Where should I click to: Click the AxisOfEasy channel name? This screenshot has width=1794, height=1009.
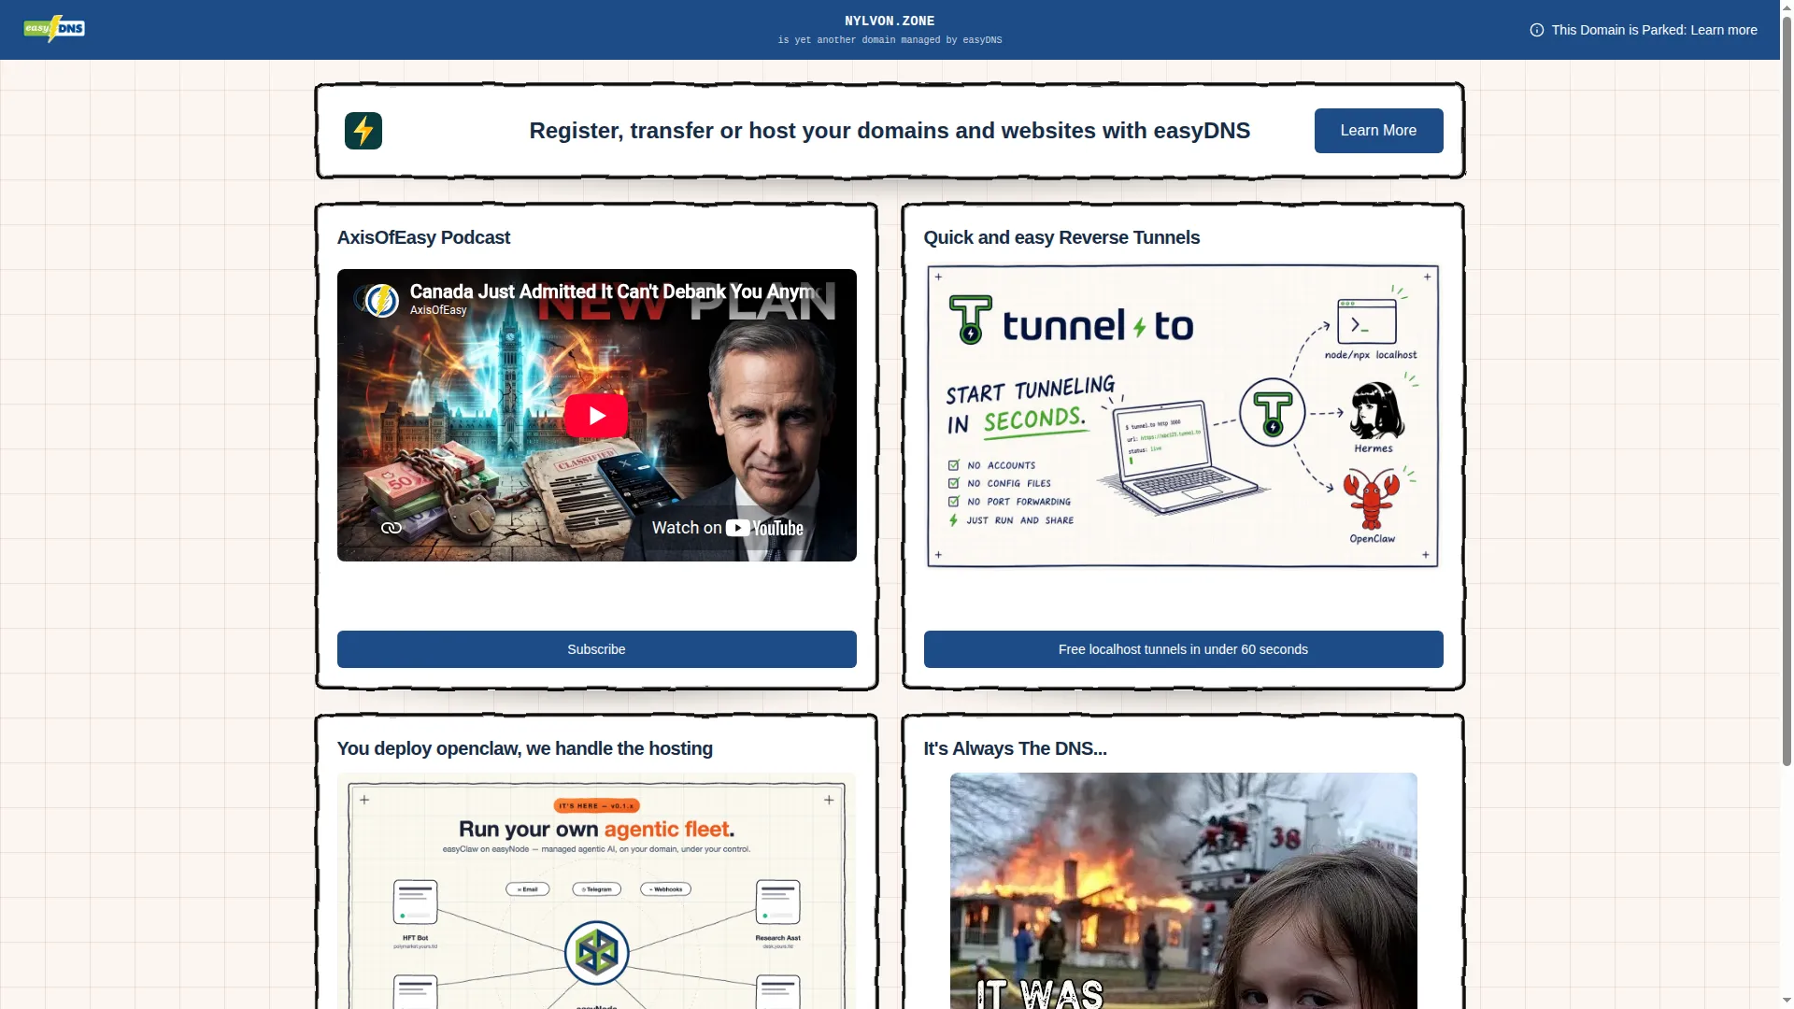click(x=438, y=310)
